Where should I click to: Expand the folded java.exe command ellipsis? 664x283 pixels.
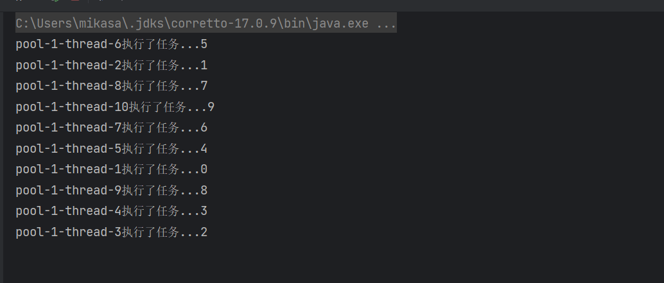tap(387, 24)
